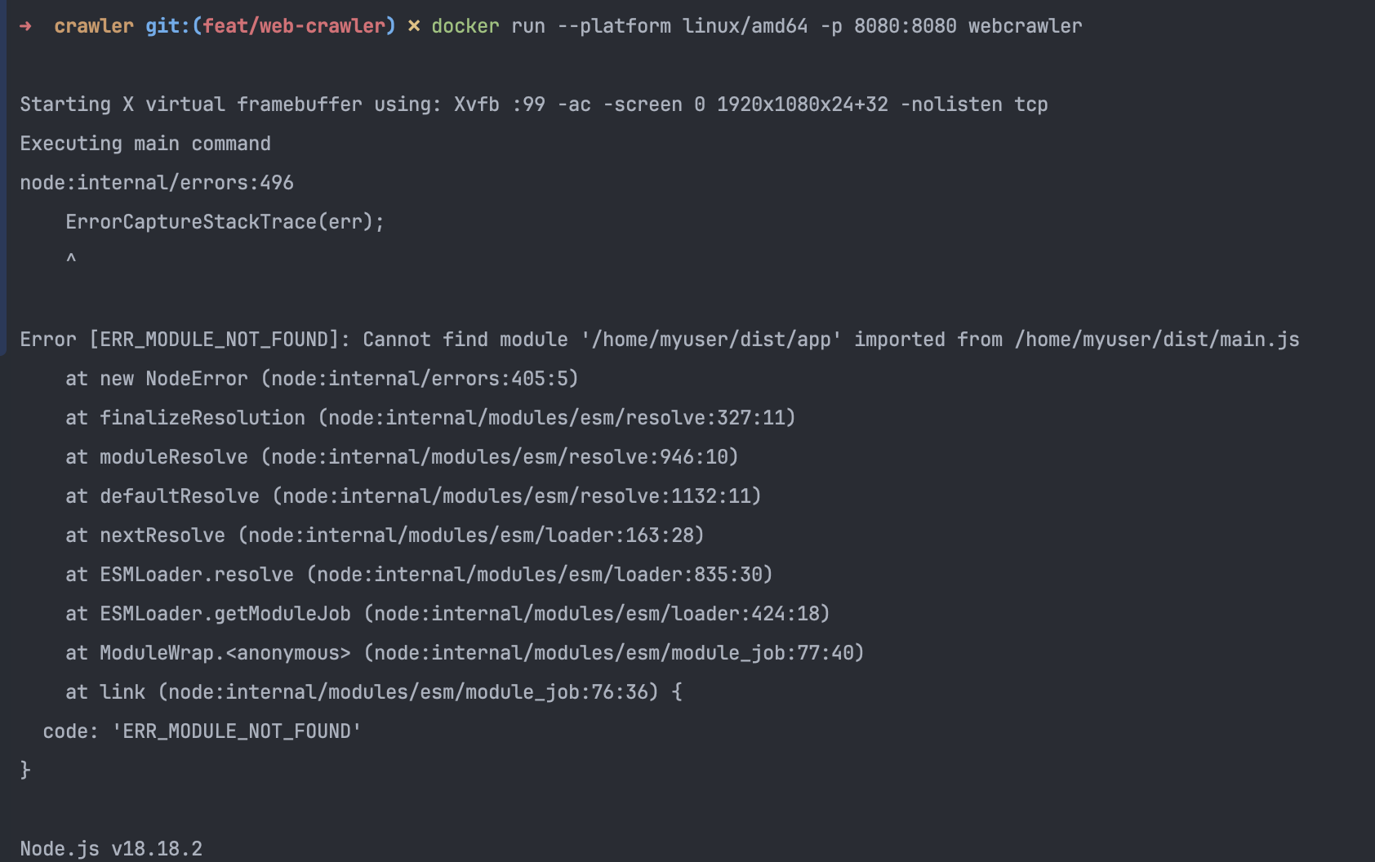
Task: Click the node:internal/errors:496 line
Action: [x=157, y=183]
